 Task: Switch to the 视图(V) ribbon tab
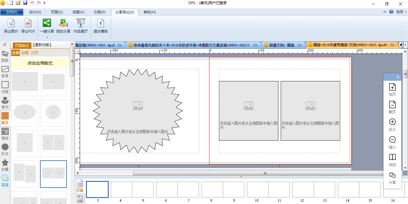coord(79,12)
